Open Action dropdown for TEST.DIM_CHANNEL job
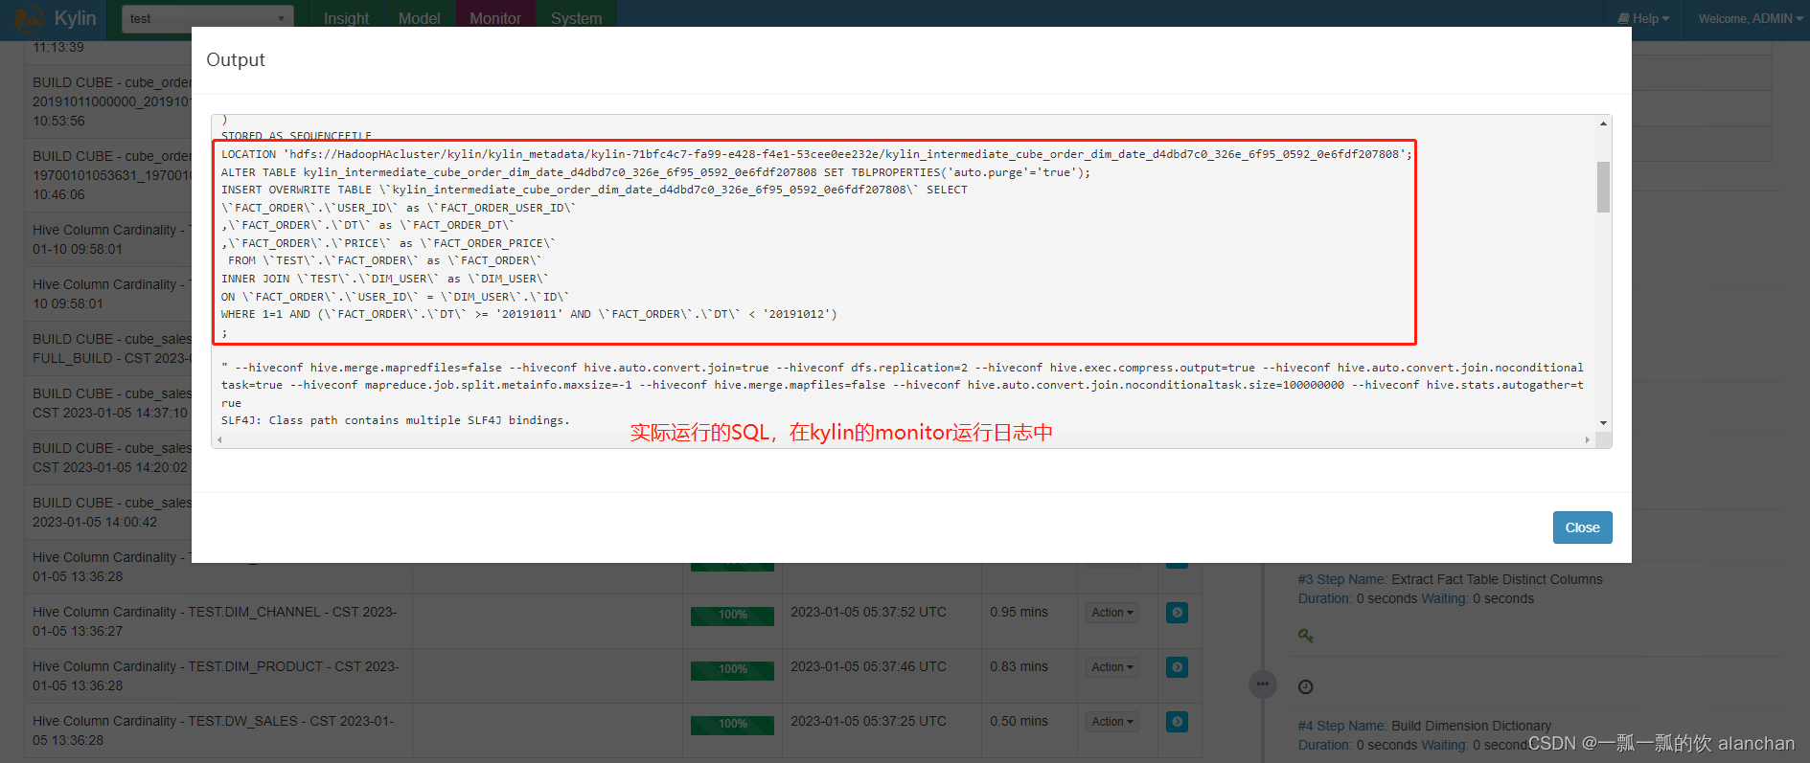 1112,613
